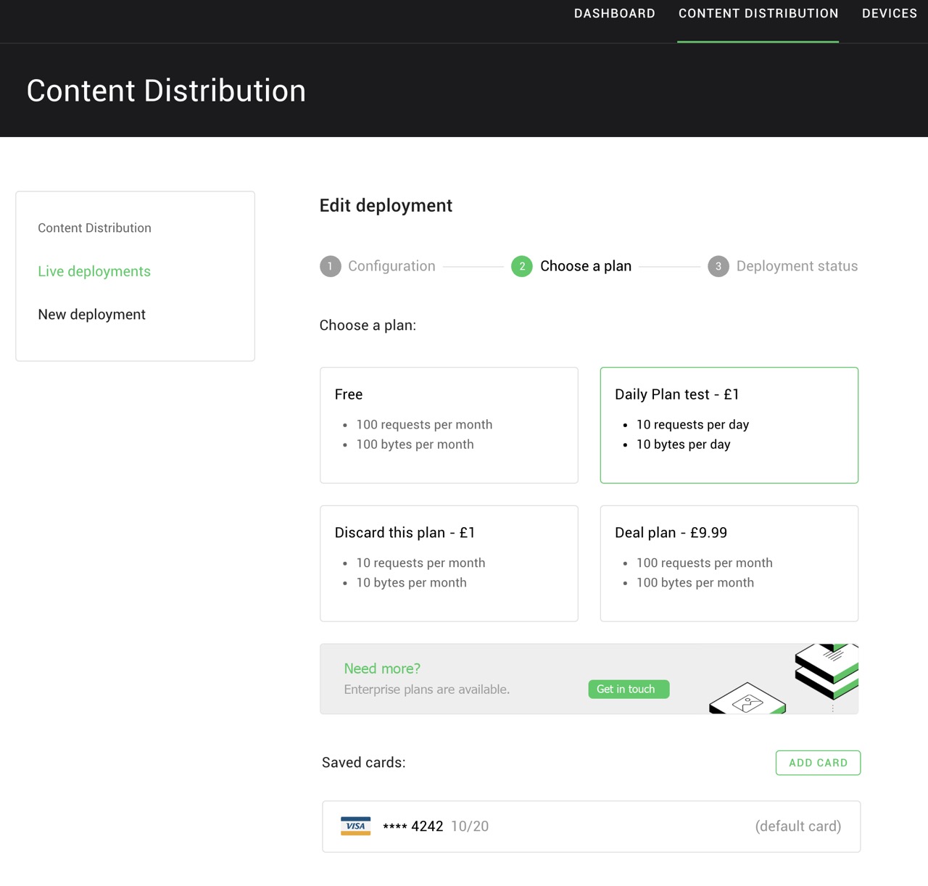Select the saved card ending 4242
This screenshot has height=886, width=928.
591,827
